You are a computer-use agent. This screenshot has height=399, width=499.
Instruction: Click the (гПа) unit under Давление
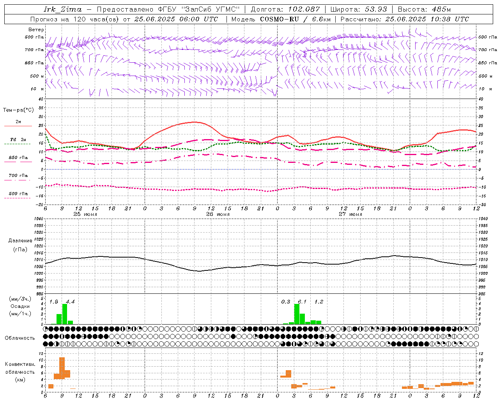pos(20,249)
